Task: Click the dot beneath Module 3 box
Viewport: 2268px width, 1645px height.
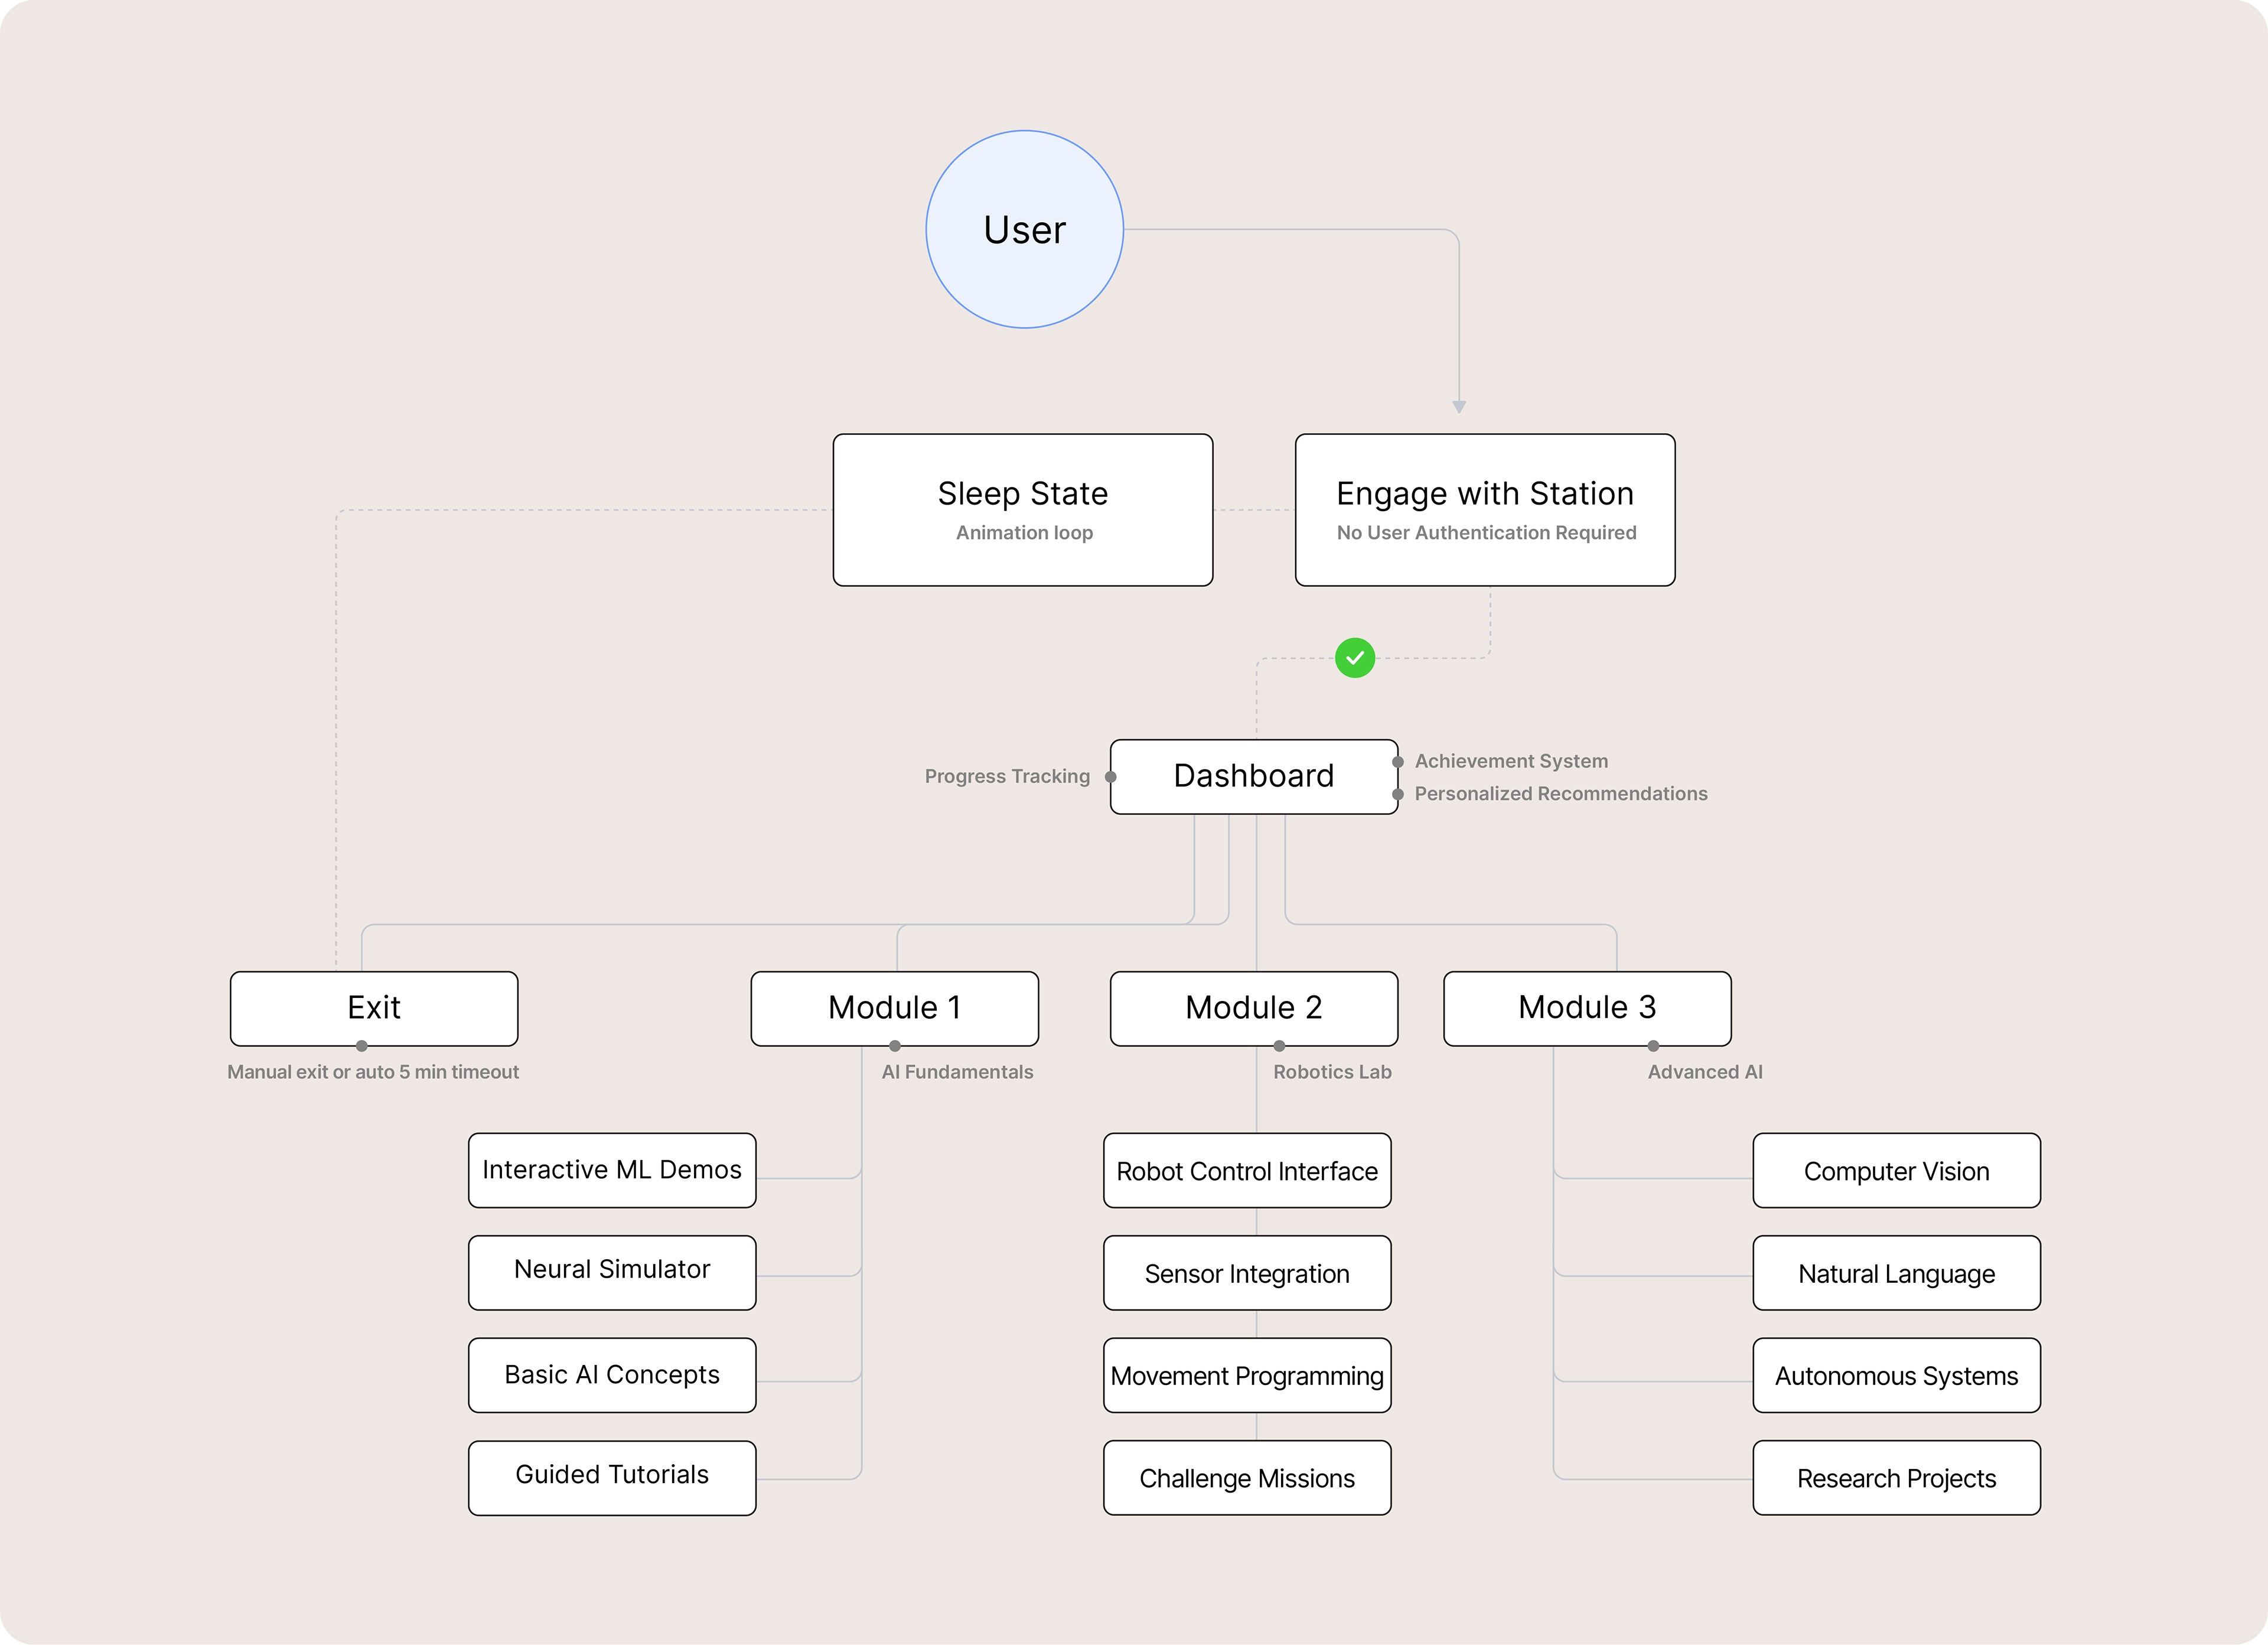Action: coord(1653,1046)
